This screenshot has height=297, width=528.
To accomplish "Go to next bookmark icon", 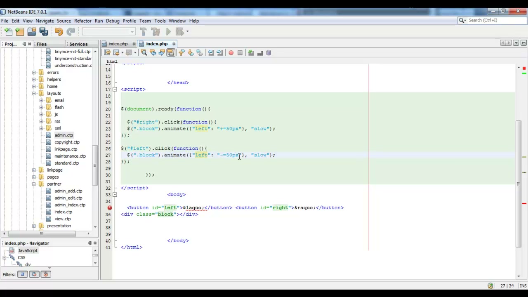I will click(x=191, y=53).
